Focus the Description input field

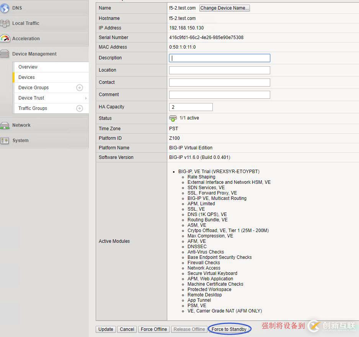pos(220,58)
